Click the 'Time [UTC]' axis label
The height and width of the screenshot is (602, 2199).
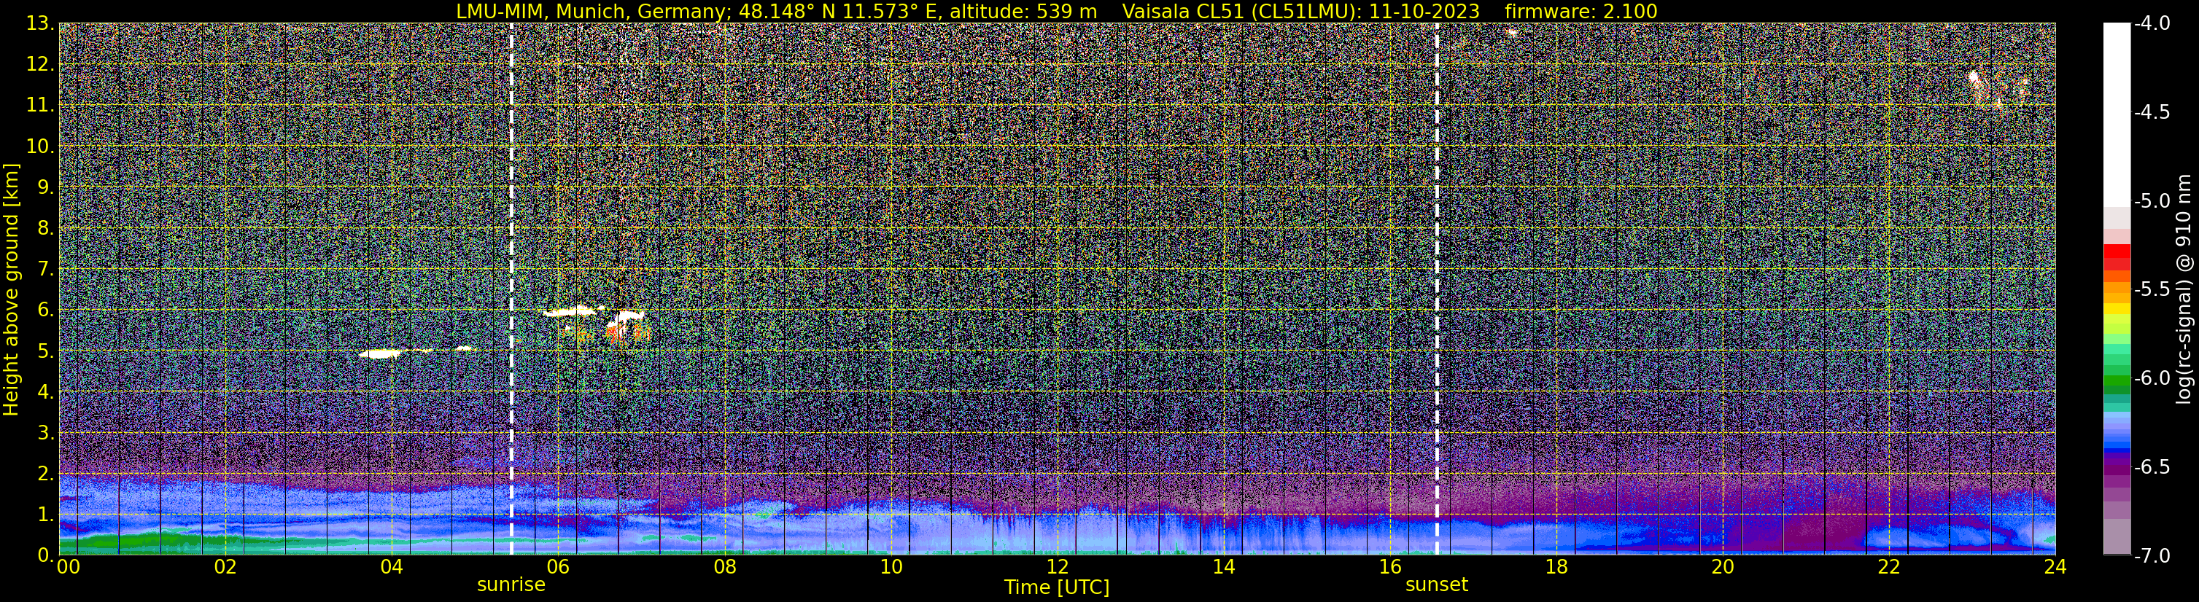point(1057,587)
